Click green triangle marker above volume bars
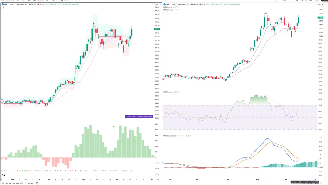The image size is (328, 185). point(114,127)
